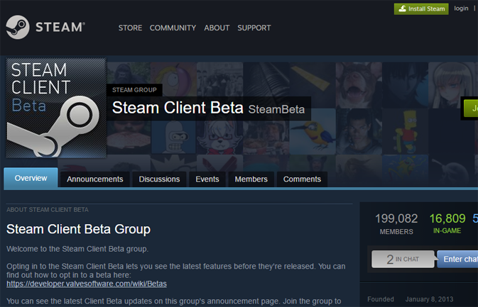This screenshot has width=478, height=307.
Task: Click the Steam logo in the header
Action: (x=45, y=27)
